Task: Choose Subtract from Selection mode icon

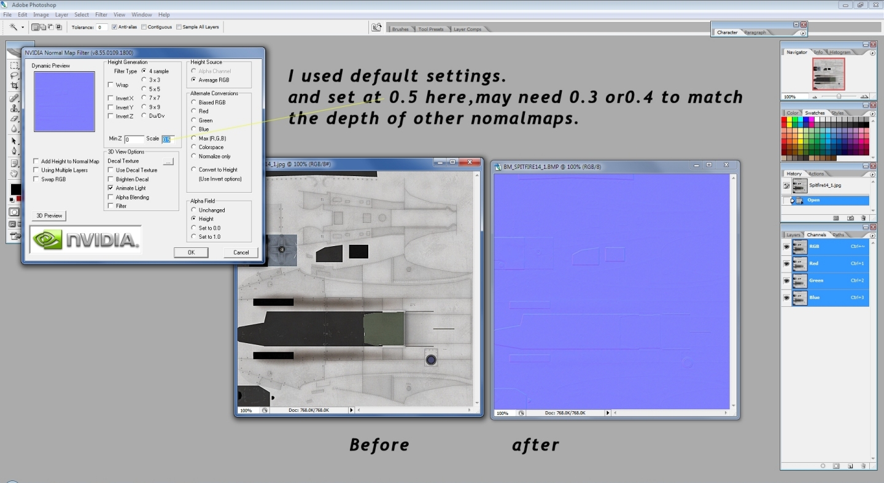Action: (50, 27)
